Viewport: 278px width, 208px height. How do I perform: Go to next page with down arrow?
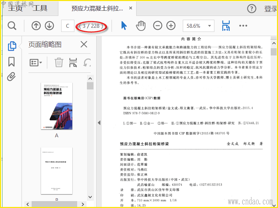point(49,26)
